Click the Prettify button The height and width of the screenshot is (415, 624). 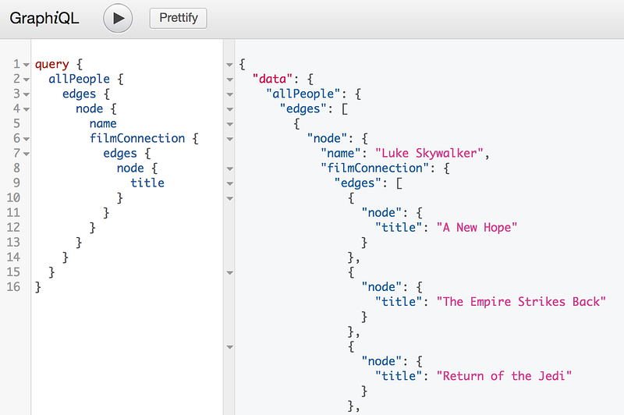click(x=178, y=18)
